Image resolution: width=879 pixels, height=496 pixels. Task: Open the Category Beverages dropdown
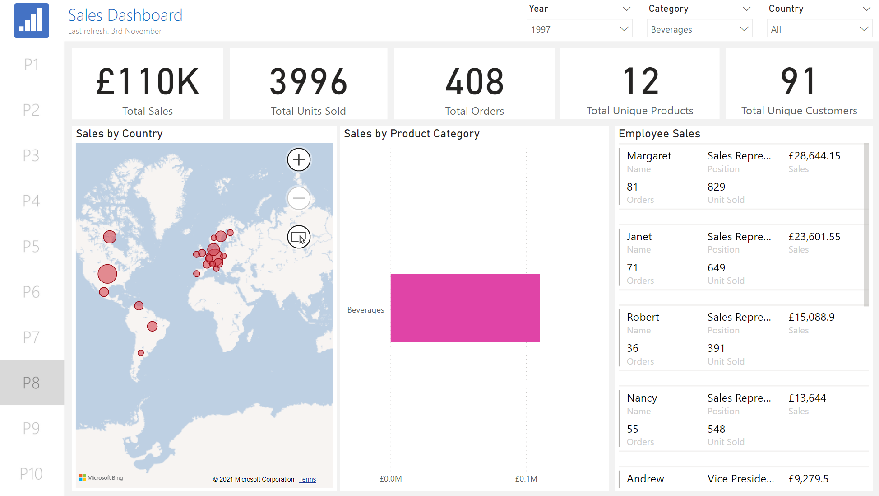tap(699, 29)
